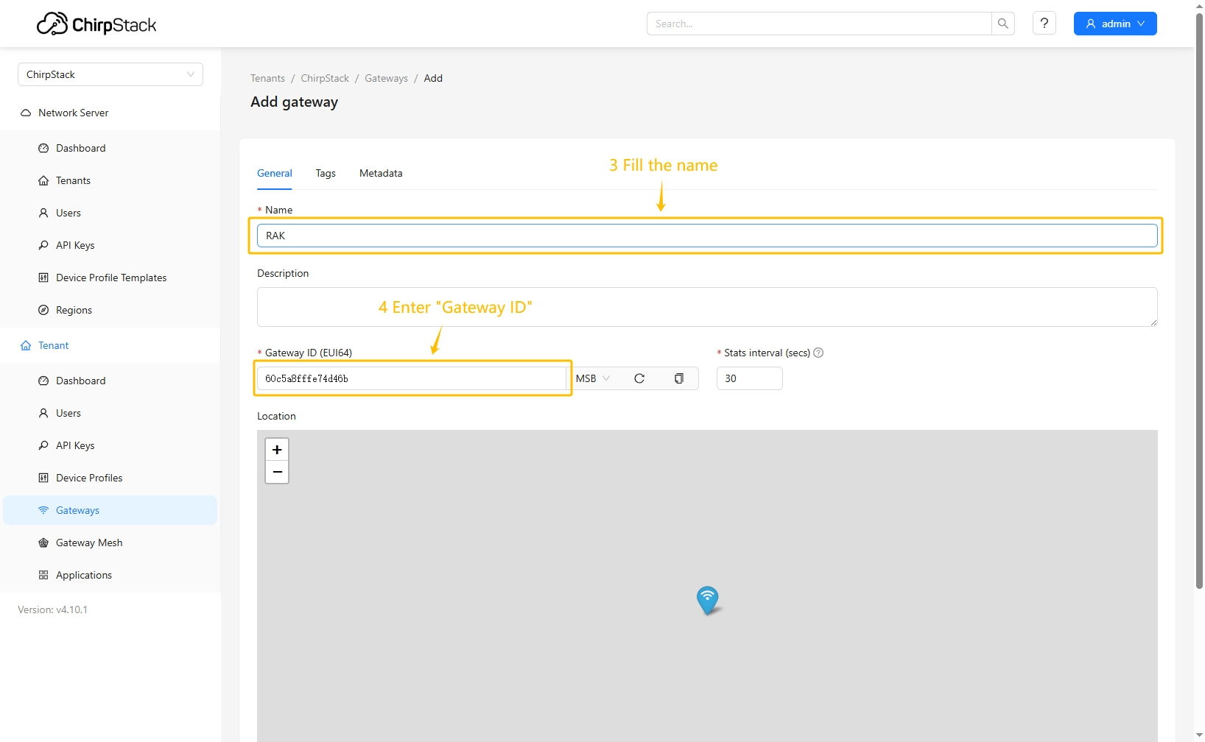Switch to the Metadata tab
The width and height of the screenshot is (1205, 742).
(x=381, y=173)
